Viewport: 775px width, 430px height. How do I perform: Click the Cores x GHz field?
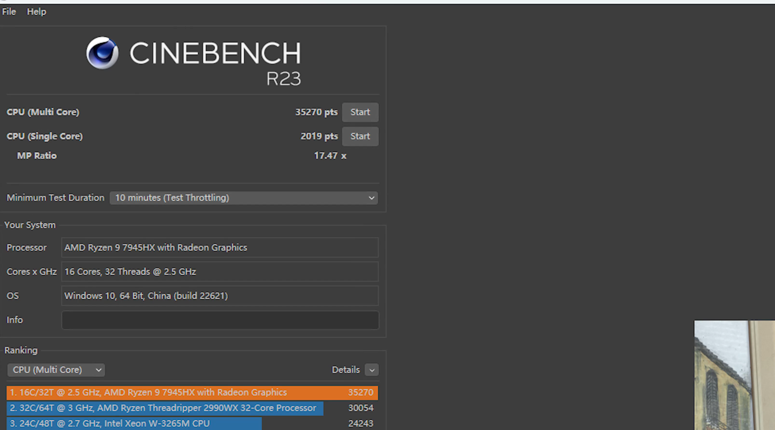[220, 272]
